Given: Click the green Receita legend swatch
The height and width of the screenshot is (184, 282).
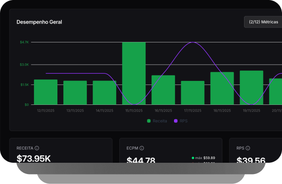Looking at the screenshot, I should [x=149, y=121].
